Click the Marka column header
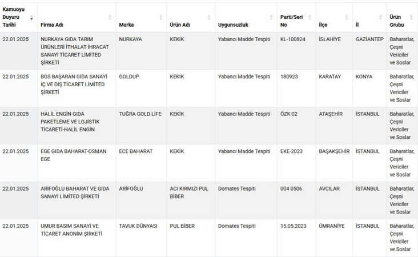418x257 pixels. [x=141, y=17]
